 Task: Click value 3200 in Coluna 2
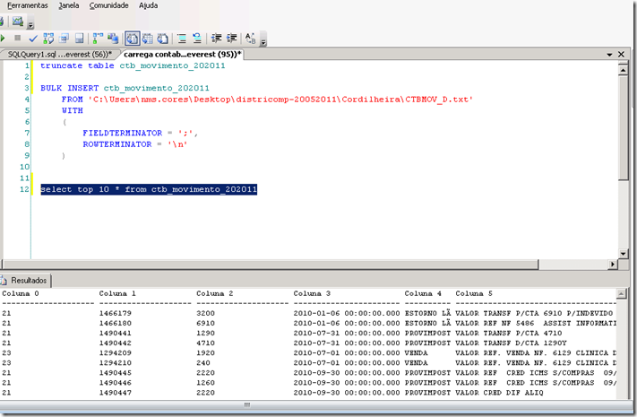pos(205,313)
